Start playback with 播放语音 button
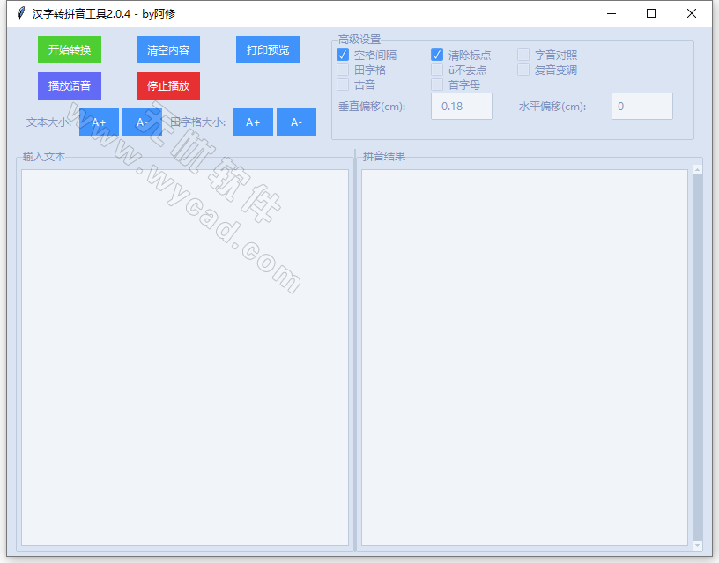The width and height of the screenshot is (719, 563). pos(70,86)
